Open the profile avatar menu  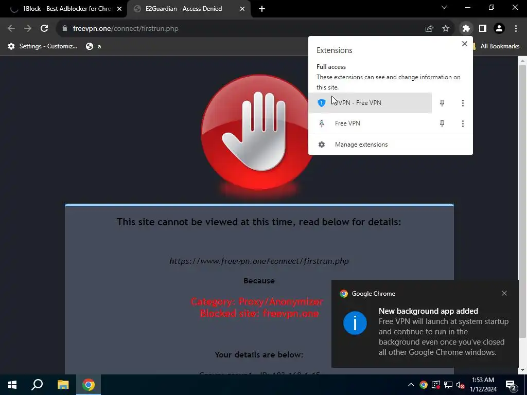coord(499,29)
